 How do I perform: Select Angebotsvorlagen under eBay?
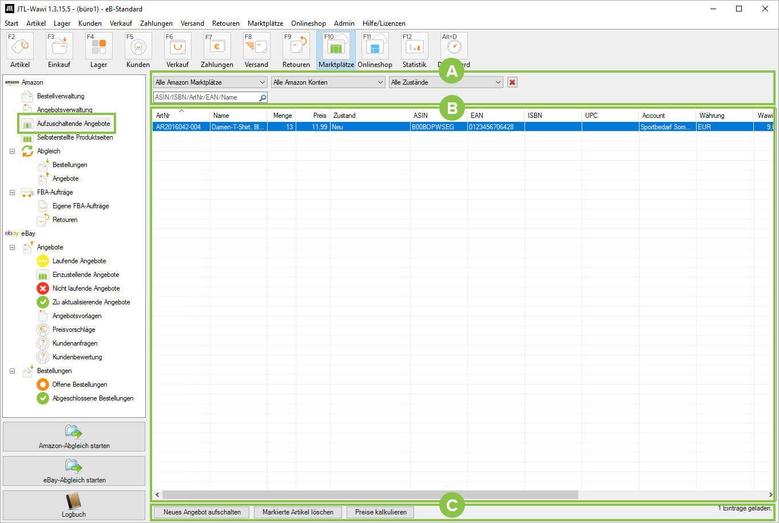coord(77,316)
